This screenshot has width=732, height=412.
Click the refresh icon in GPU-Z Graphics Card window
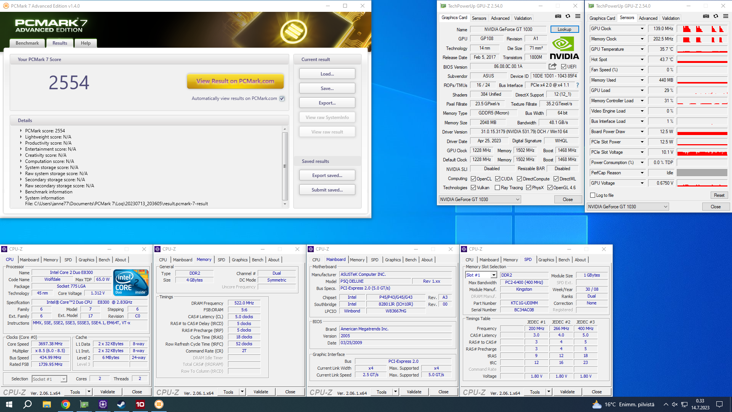coord(568,16)
